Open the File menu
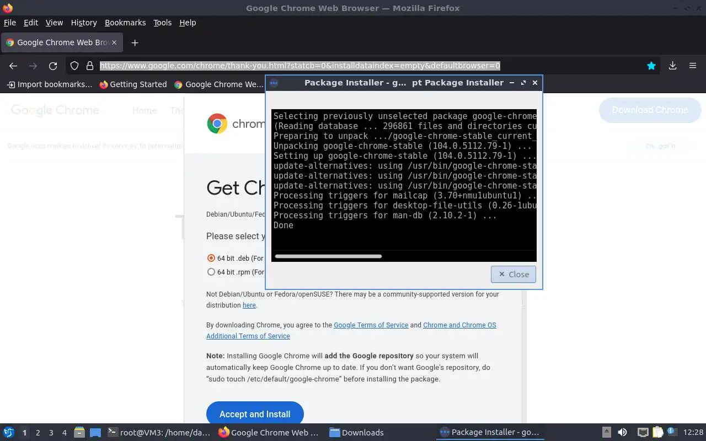 [10, 23]
